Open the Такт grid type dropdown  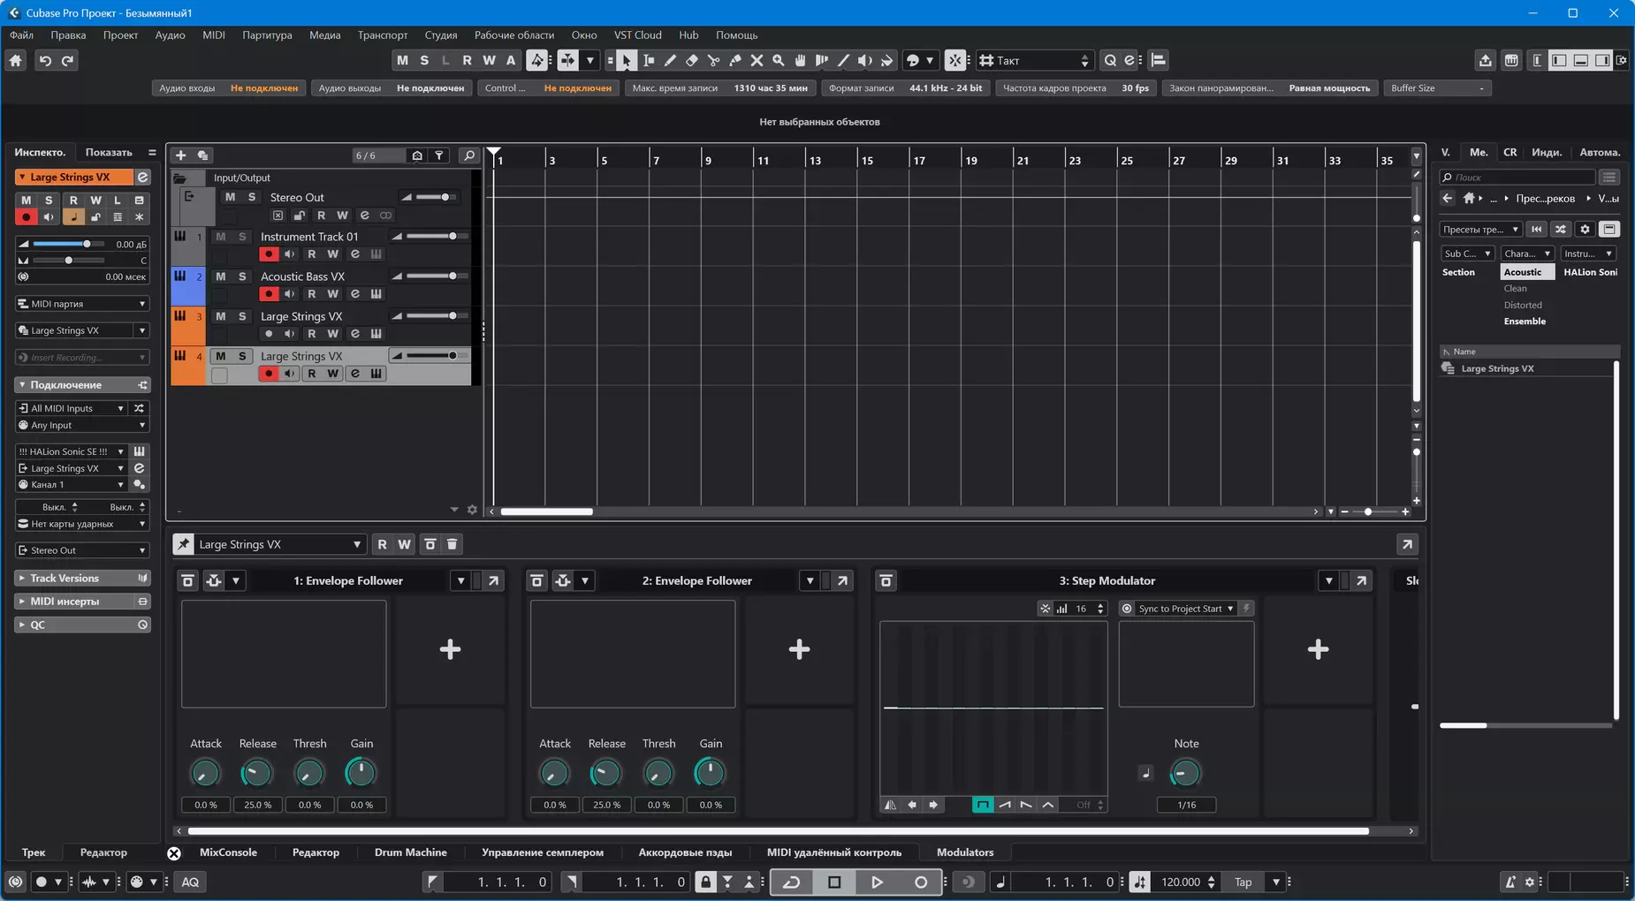point(1035,60)
